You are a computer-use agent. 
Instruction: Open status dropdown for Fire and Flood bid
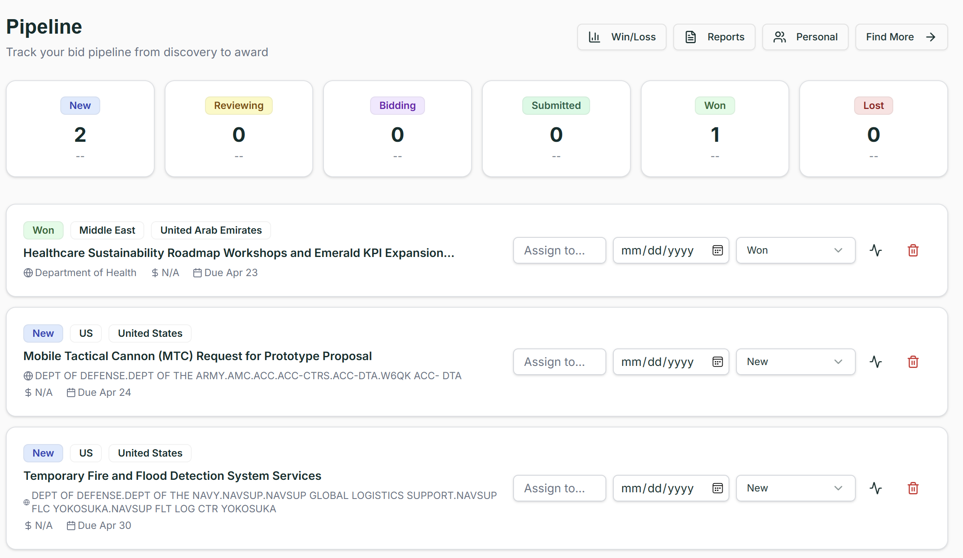[x=795, y=488]
